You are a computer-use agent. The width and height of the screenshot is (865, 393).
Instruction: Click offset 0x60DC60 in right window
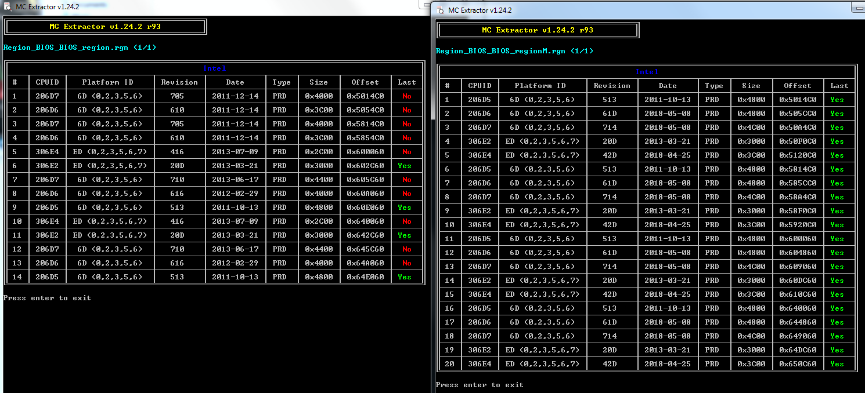click(798, 281)
